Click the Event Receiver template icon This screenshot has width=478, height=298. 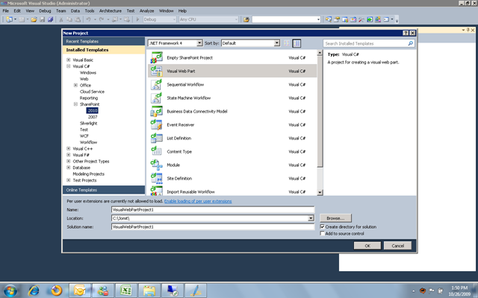click(x=156, y=124)
